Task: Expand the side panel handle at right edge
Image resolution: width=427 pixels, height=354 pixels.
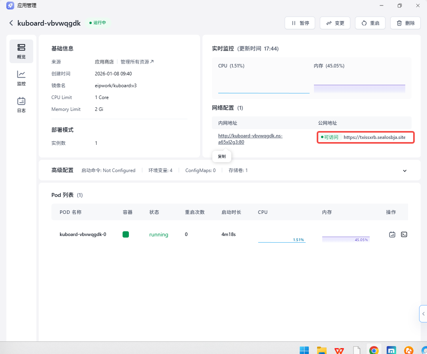Action: 423,314
